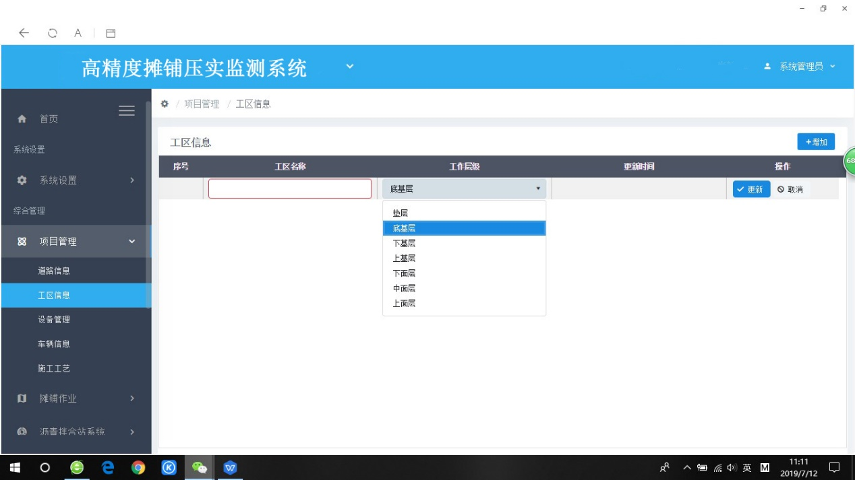Select 下面层 from the dropdown list
This screenshot has height=480, width=855.
tap(464, 273)
